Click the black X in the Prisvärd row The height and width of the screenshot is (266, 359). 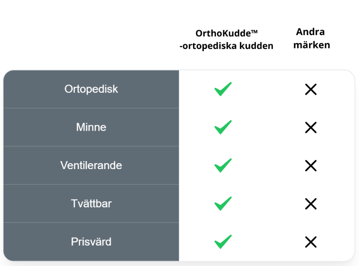tap(310, 242)
